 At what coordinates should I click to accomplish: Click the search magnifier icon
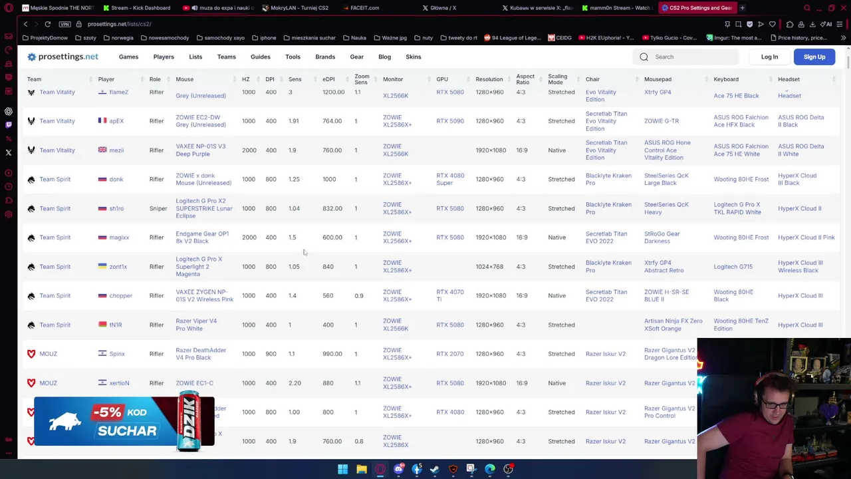[644, 57]
